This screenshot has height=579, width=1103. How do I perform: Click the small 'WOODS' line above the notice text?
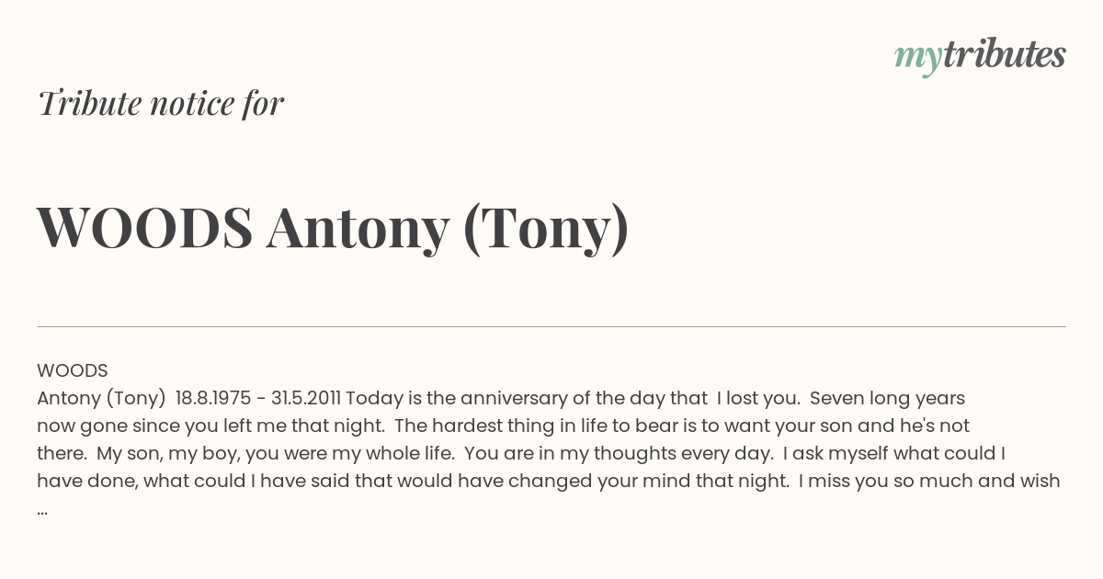coord(73,371)
